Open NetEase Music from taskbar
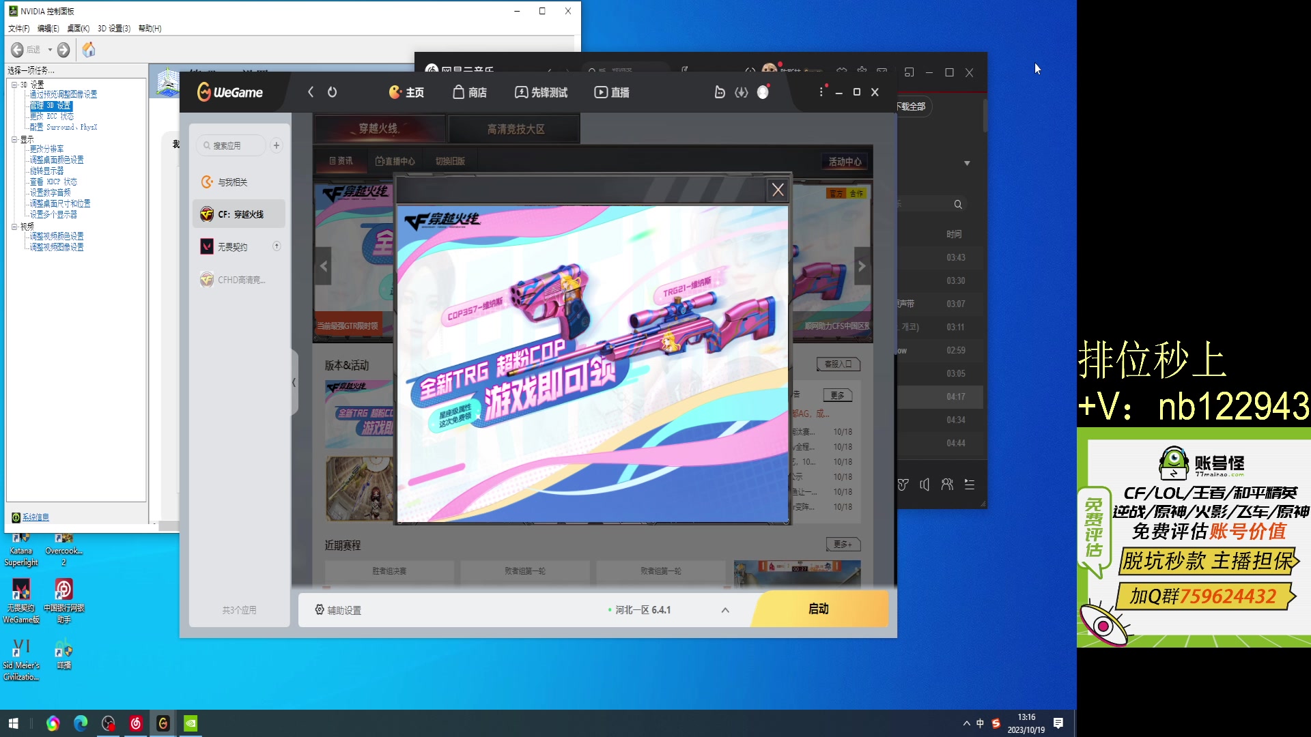 click(x=136, y=723)
